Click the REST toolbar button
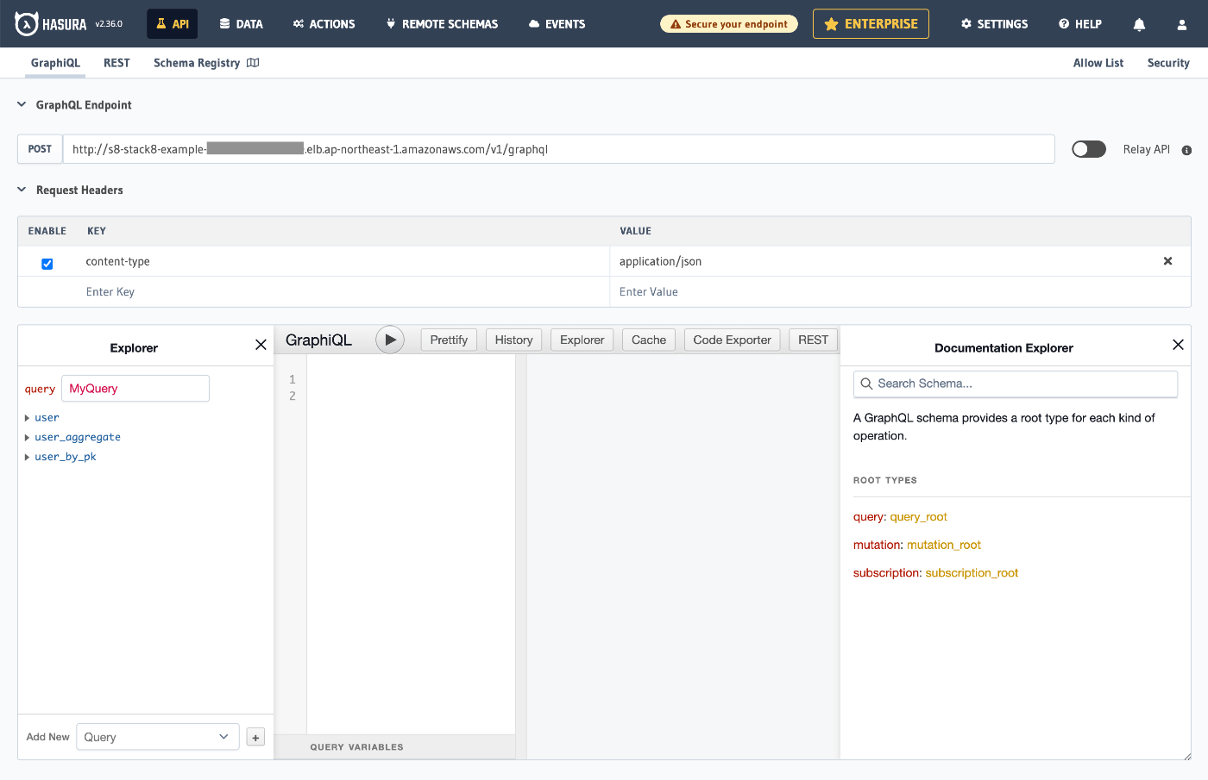The image size is (1208, 780). coord(813,340)
